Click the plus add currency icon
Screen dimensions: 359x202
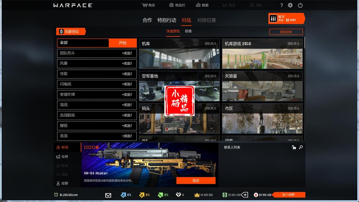pyautogui.click(x=245, y=195)
